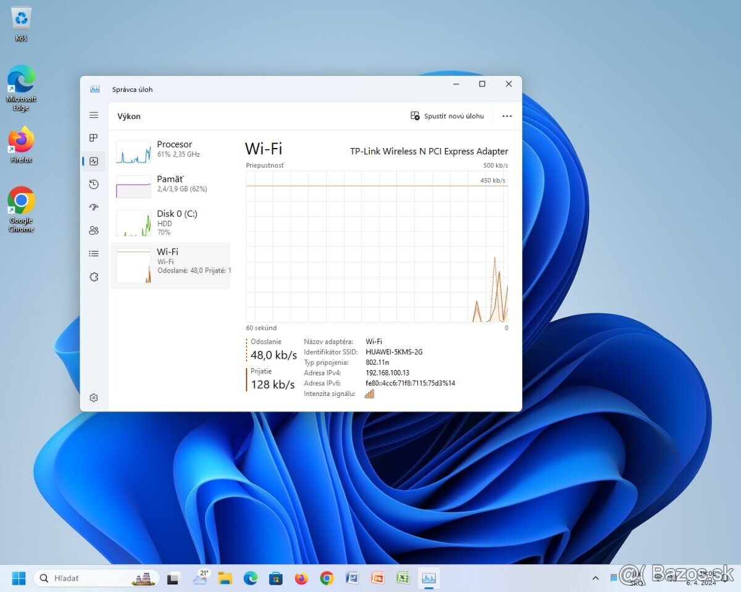Open the three-dots options menu
This screenshot has width=741, height=592.
pyautogui.click(x=506, y=115)
